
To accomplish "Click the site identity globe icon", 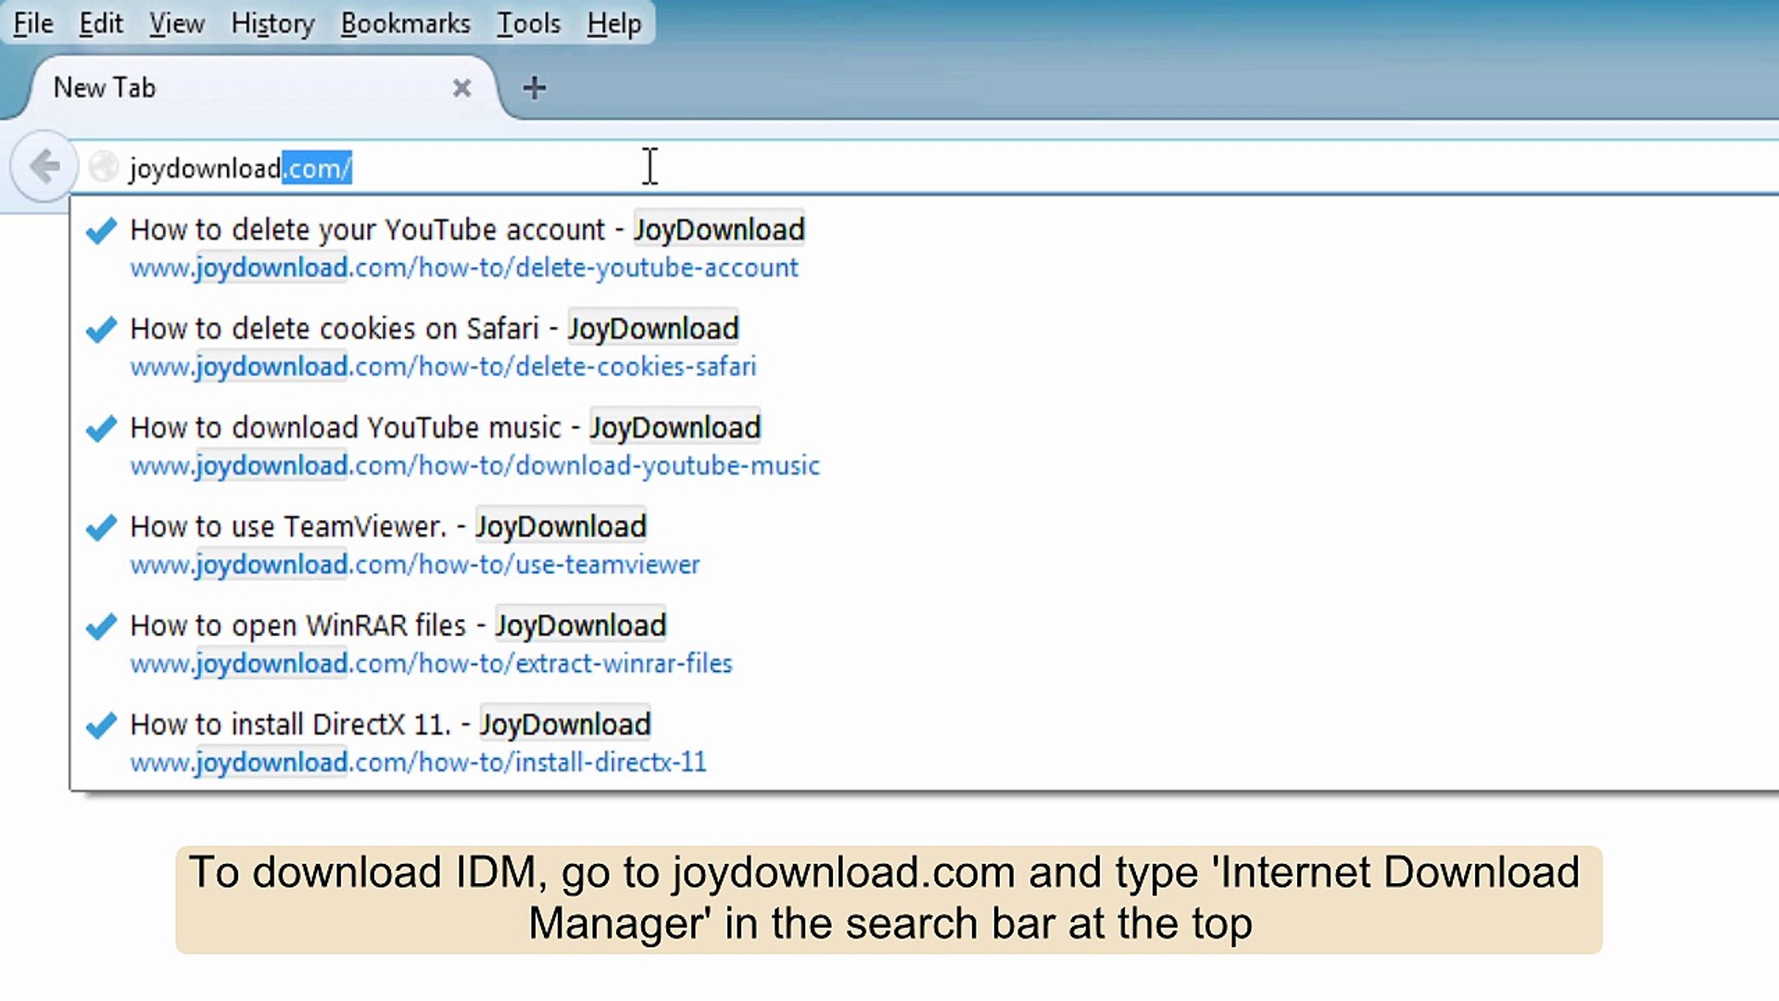I will coord(105,167).
